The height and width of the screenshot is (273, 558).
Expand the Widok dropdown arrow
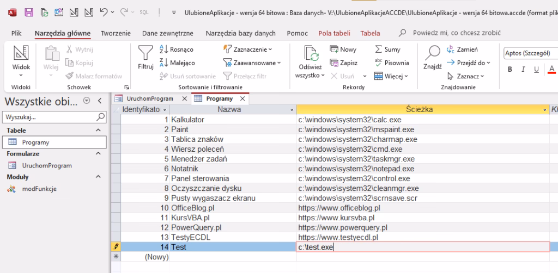(21, 75)
